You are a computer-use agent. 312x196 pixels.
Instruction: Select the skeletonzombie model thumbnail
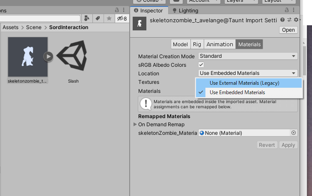pyautogui.click(x=28, y=57)
